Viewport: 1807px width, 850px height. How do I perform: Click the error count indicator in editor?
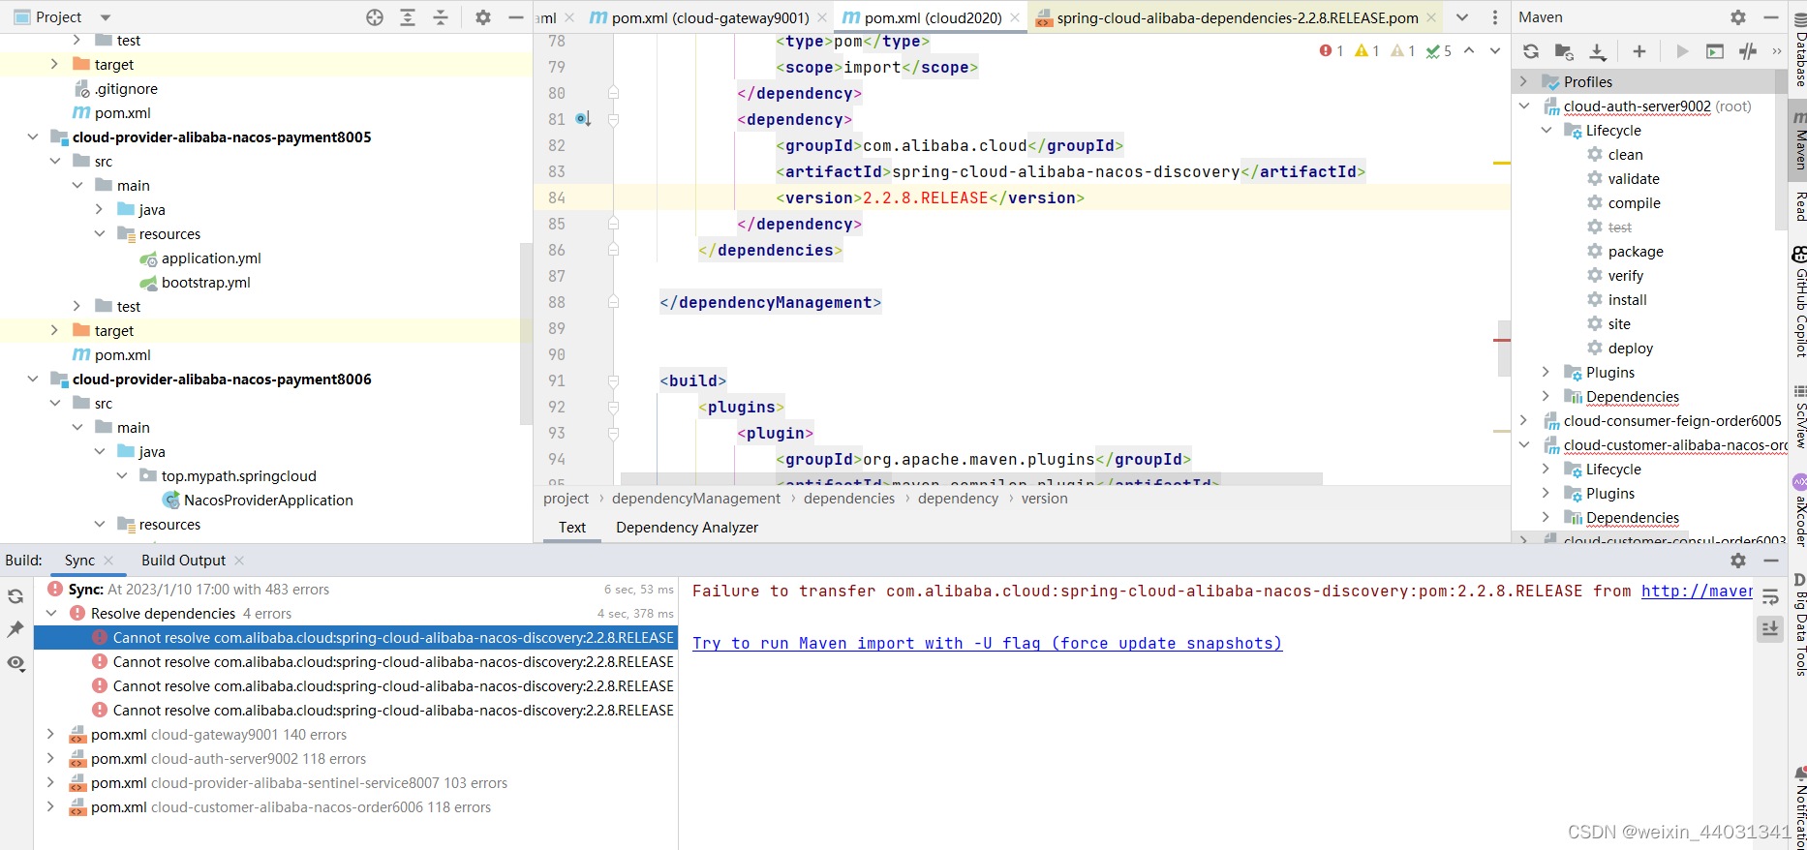(1332, 51)
